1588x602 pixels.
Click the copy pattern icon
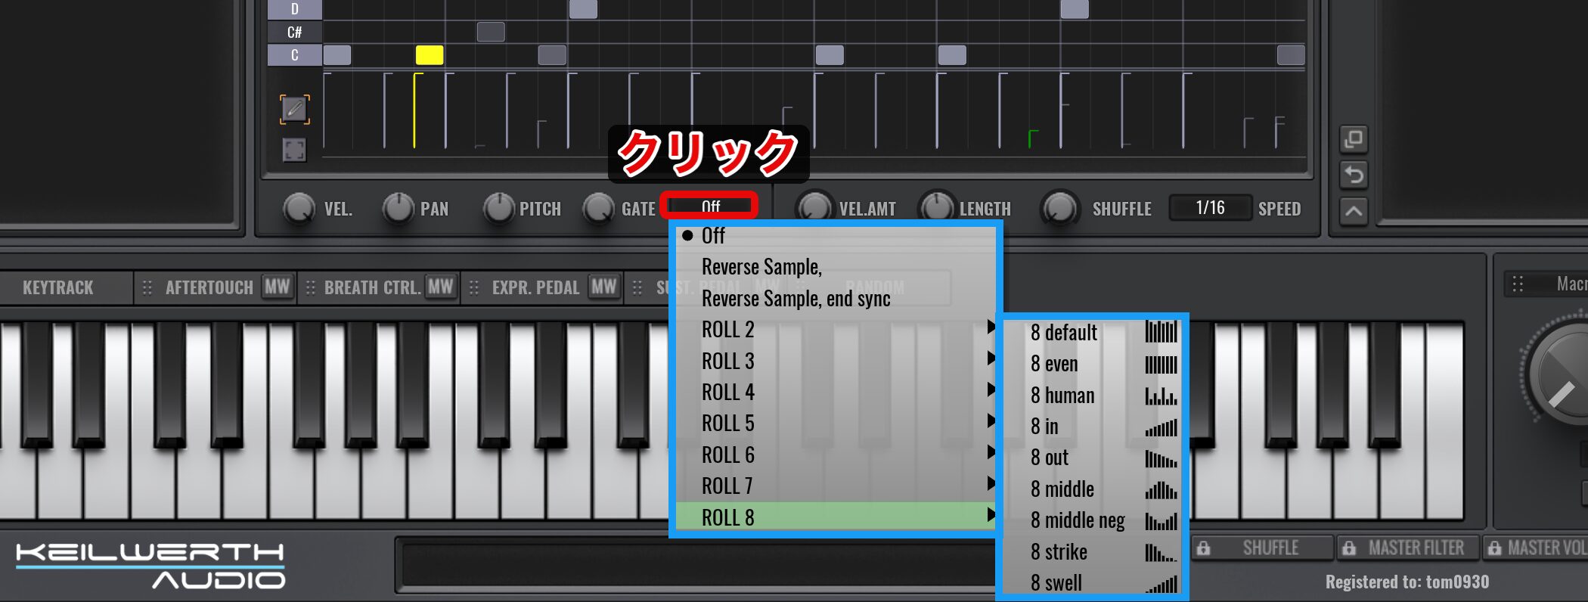1354,139
